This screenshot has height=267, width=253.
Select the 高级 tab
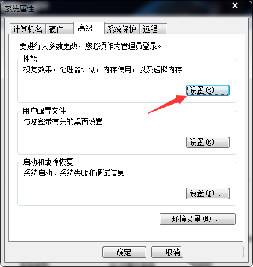click(x=89, y=28)
